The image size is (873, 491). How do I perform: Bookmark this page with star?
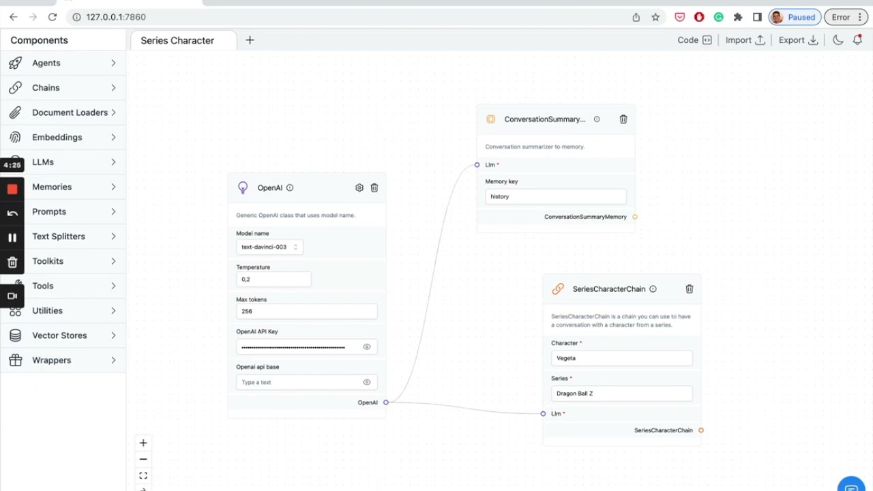tap(655, 17)
